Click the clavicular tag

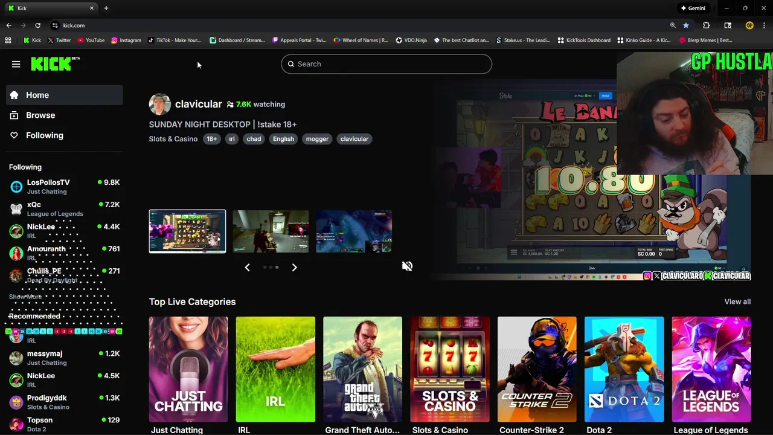pos(354,139)
